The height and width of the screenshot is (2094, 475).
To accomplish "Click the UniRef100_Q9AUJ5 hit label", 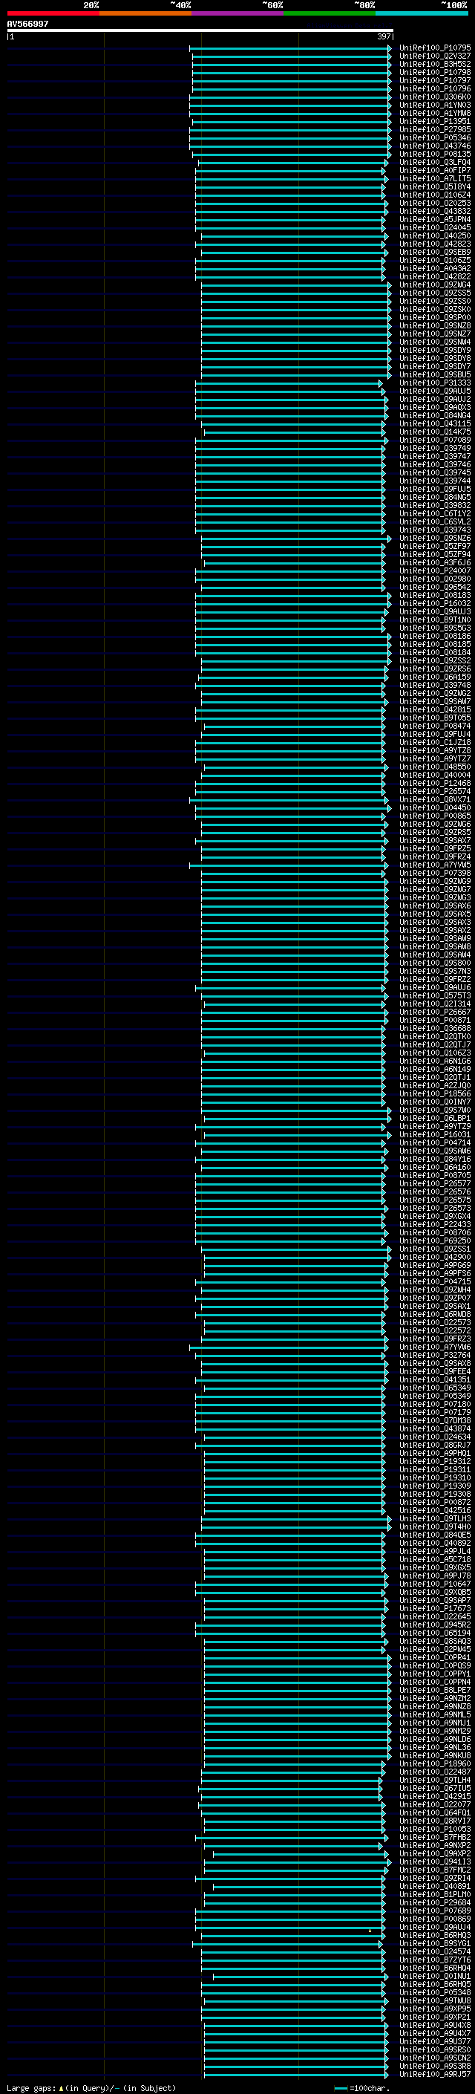I will coord(435,391).
